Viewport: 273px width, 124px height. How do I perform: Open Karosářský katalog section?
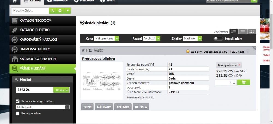point(43,40)
